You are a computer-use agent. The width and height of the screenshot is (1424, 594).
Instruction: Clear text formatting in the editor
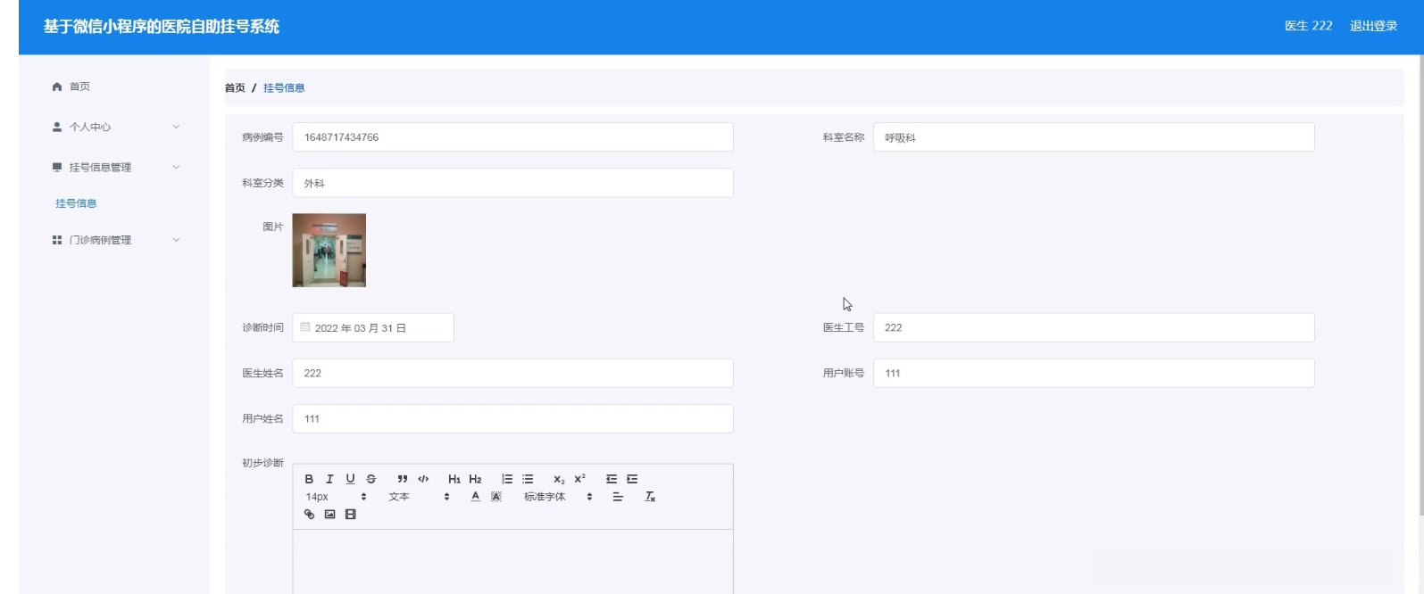650,497
